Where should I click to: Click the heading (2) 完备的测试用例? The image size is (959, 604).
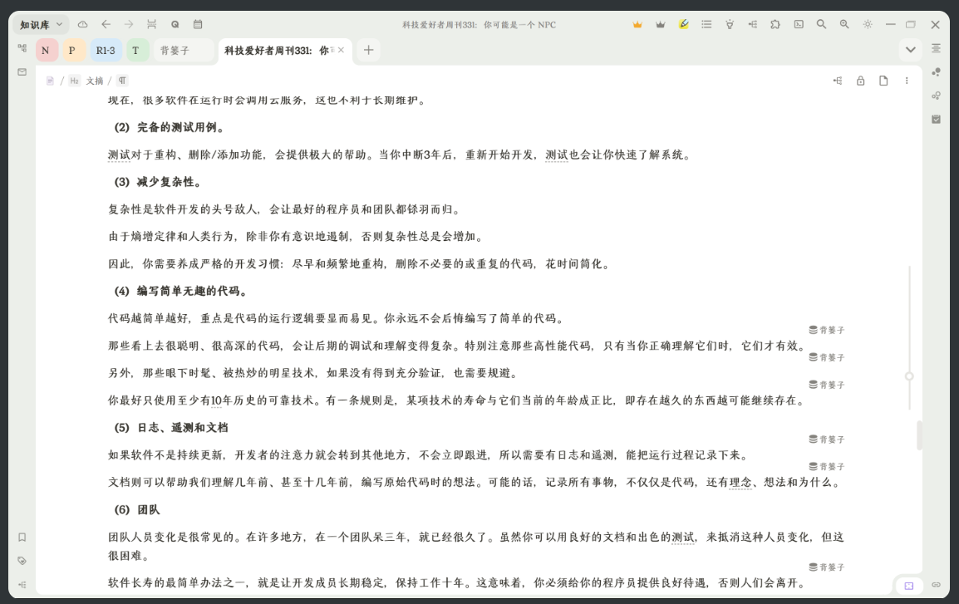[x=170, y=127]
